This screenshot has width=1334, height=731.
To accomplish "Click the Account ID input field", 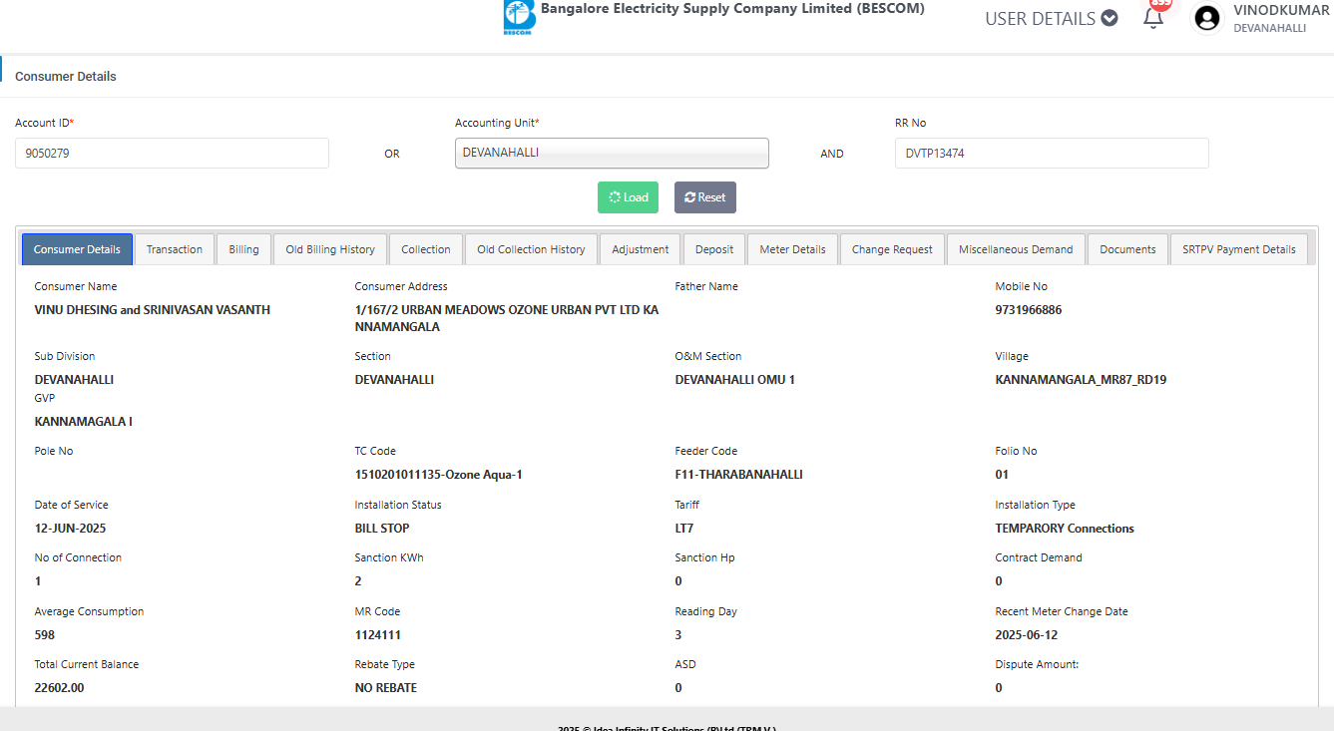I will [x=172, y=154].
